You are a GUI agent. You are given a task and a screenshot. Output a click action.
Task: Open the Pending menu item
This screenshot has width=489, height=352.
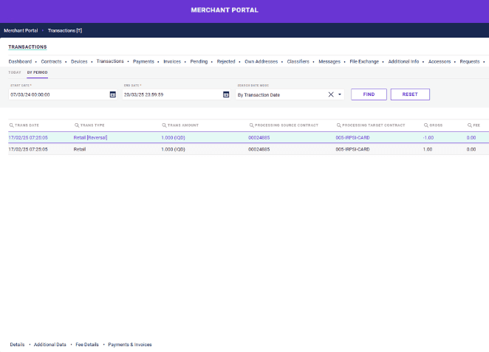point(199,61)
